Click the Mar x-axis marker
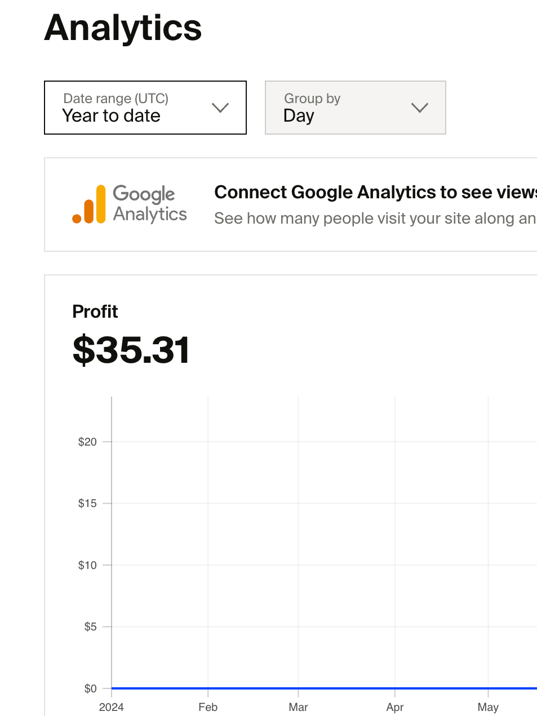The image size is (537, 716). [x=298, y=708]
